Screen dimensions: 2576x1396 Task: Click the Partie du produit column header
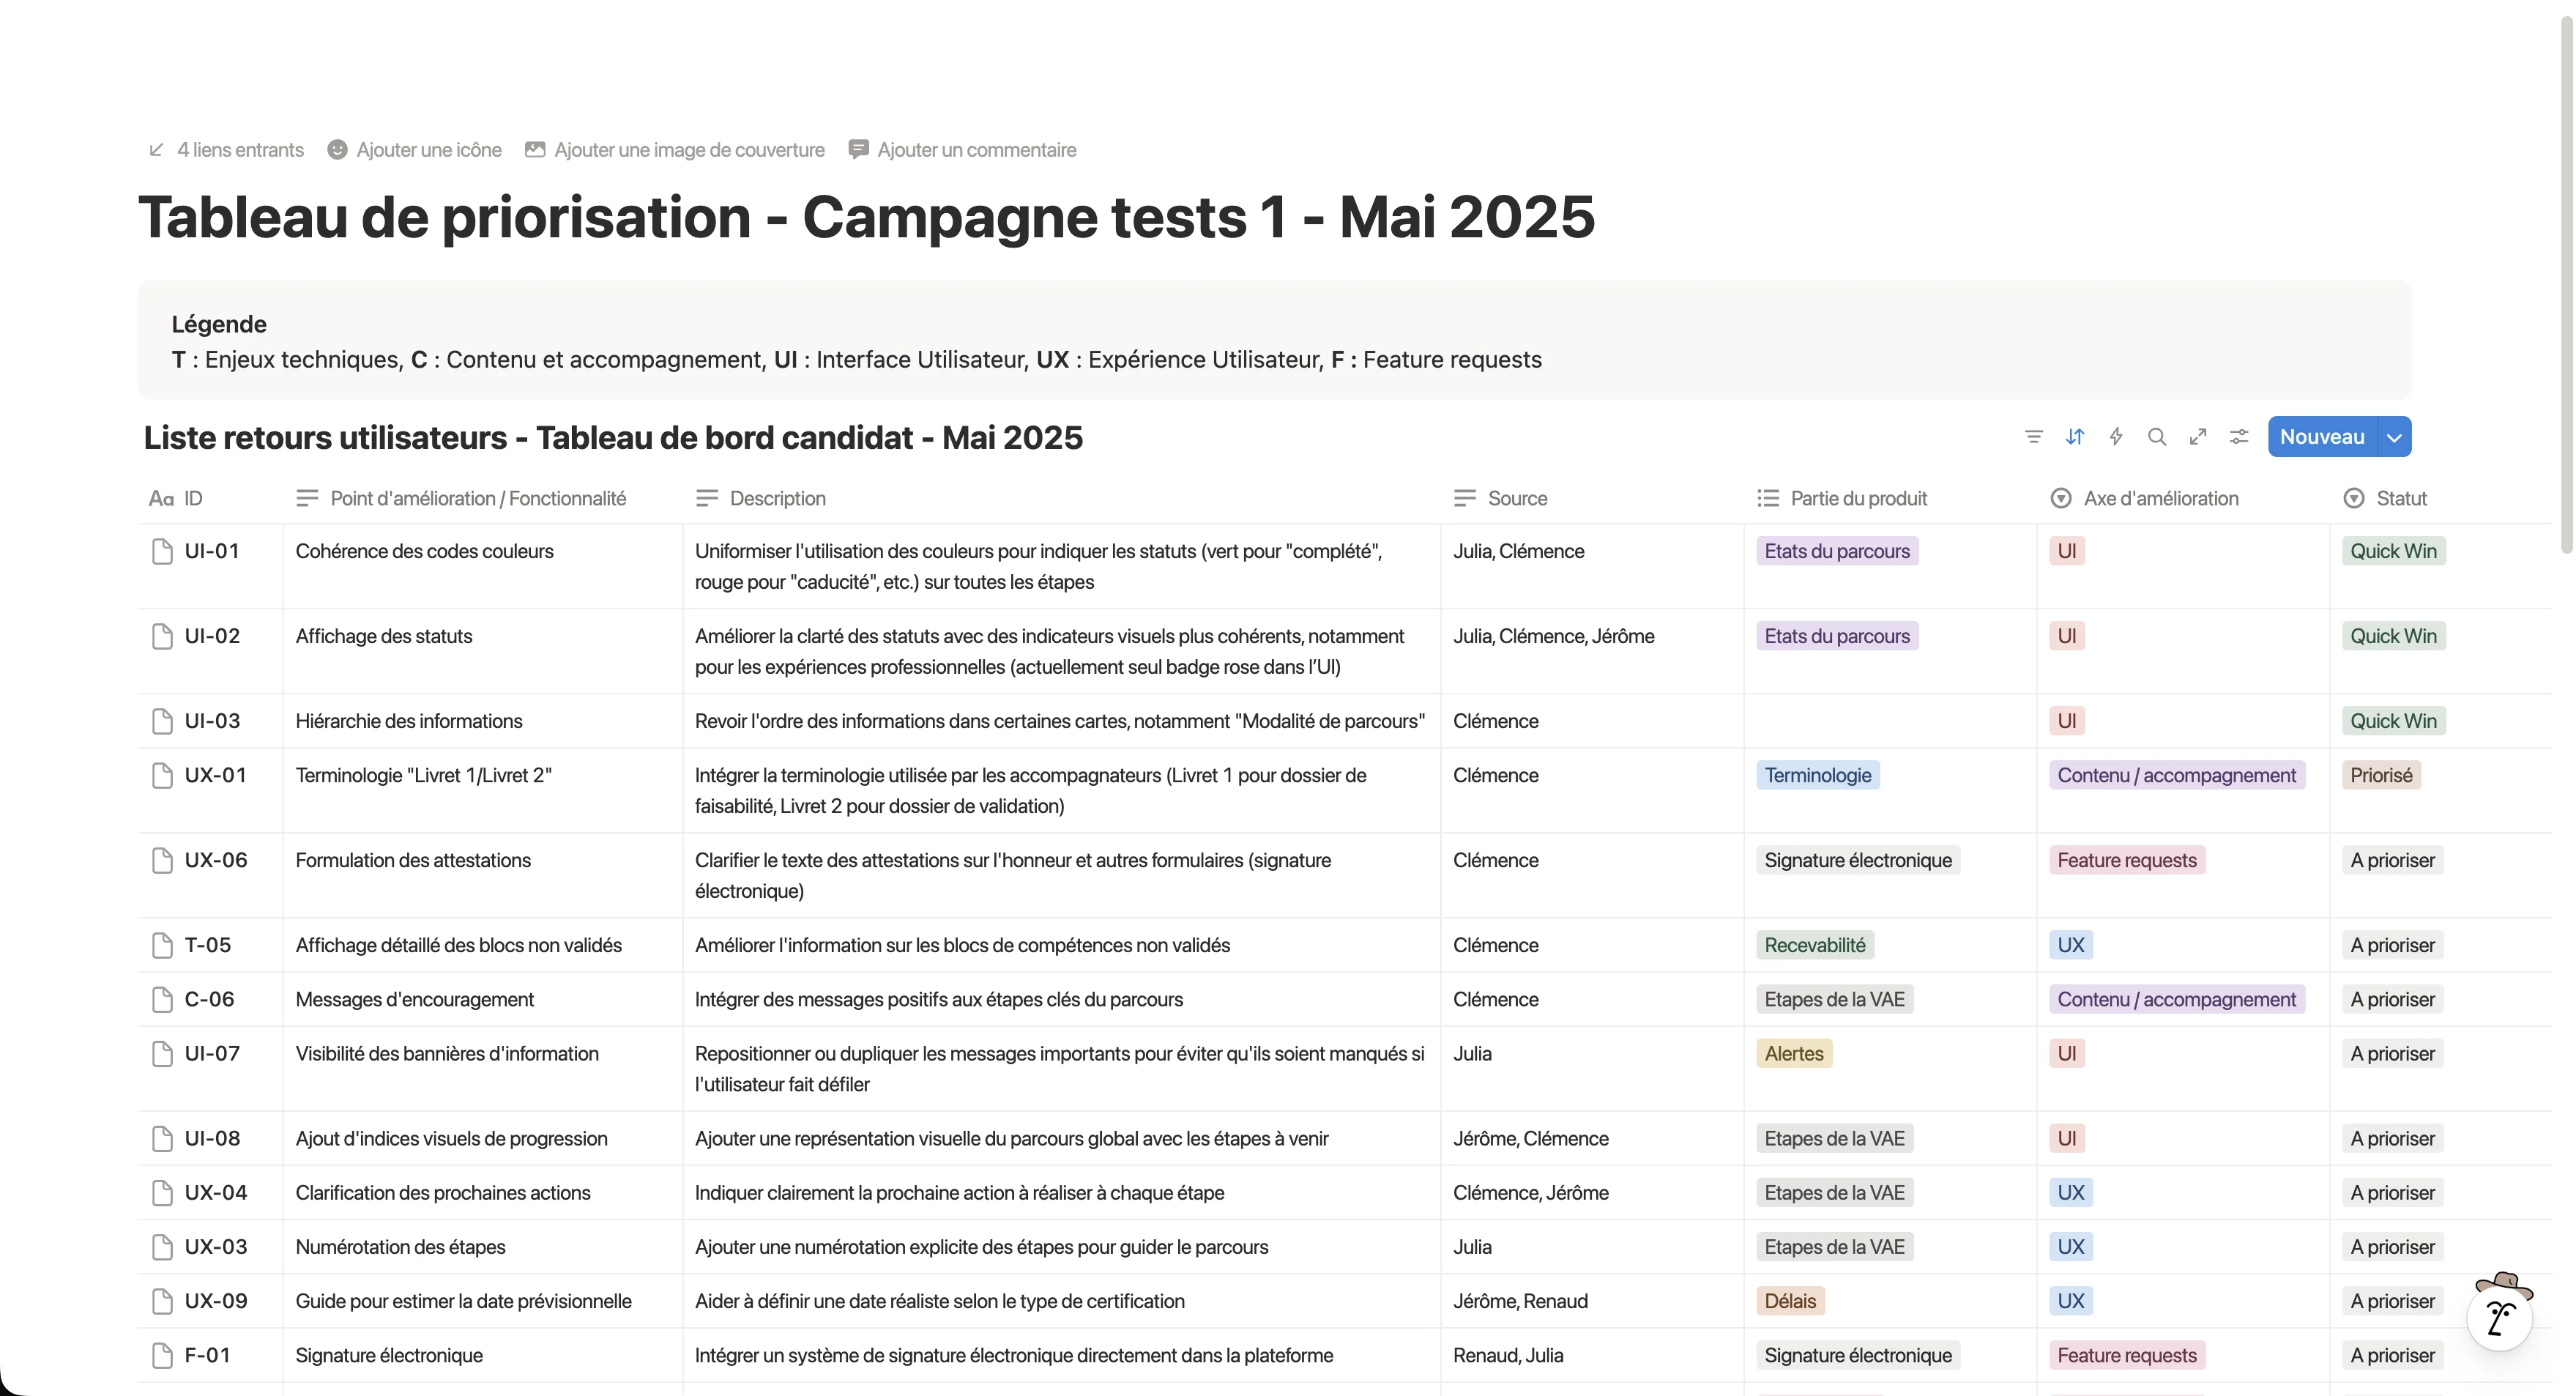[x=1857, y=498]
